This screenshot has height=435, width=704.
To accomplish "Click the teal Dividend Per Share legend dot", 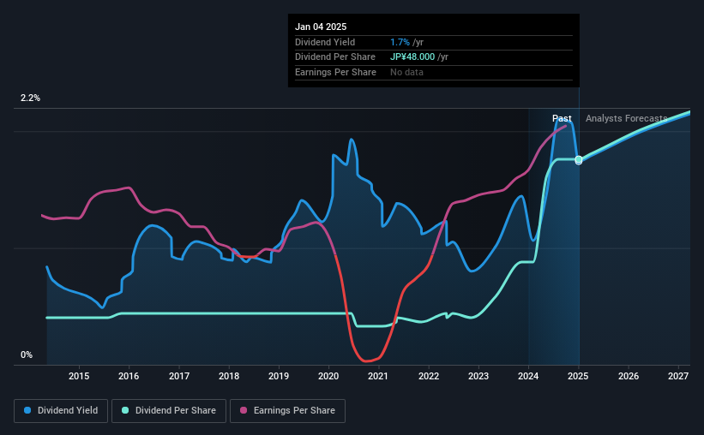I will 125,410.
